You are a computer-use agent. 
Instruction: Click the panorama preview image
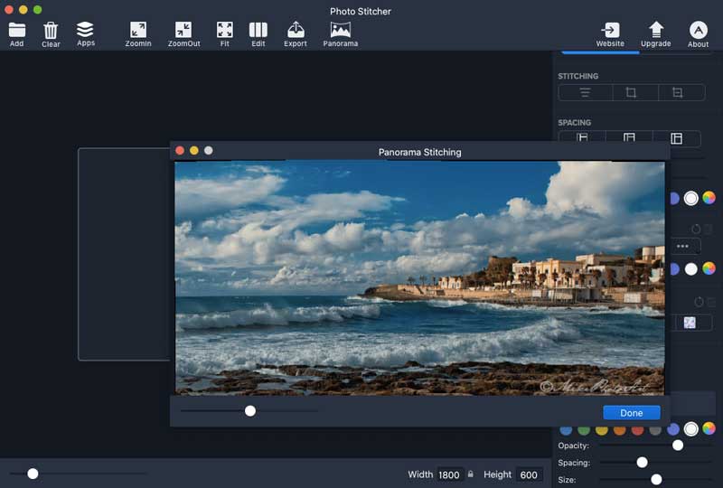(x=419, y=277)
